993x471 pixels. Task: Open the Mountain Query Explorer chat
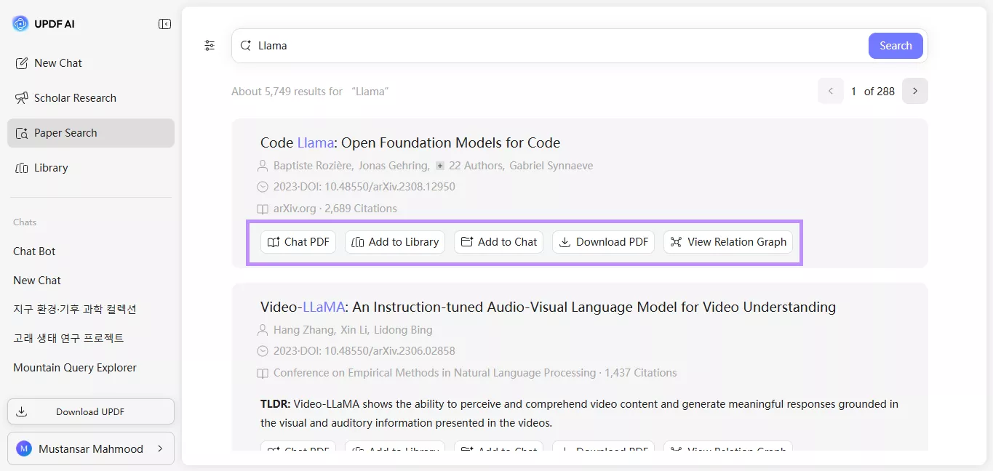[x=75, y=368]
